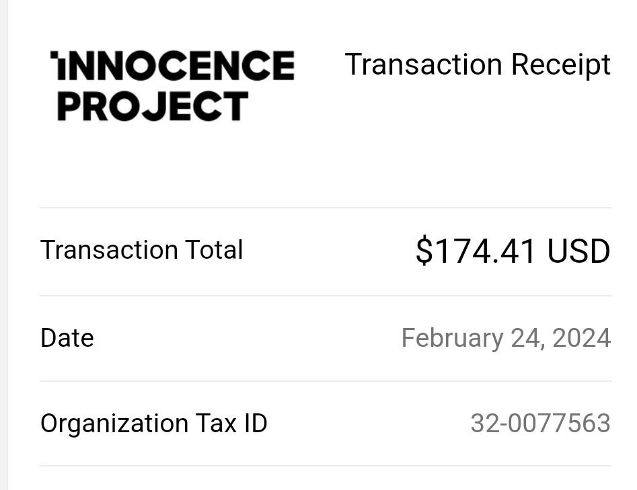Click the word Transaction in the heading
This screenshot has width=637, height=490.
424,65
